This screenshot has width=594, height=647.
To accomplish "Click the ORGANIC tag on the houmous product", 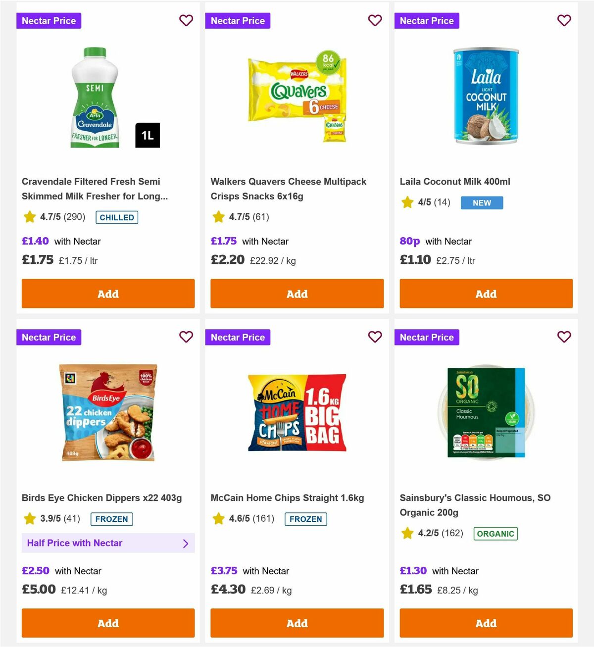I will pyautogui.click(x=495, y=534).
